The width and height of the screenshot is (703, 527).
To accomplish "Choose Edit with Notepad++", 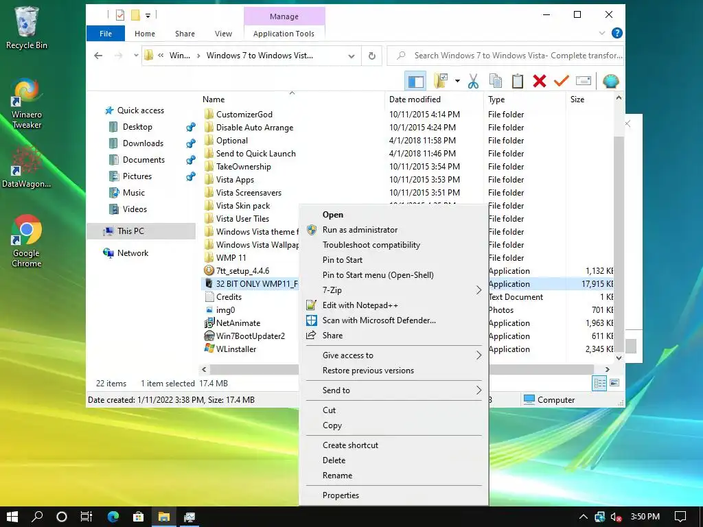I will pyautogui.click(x=393, y=305).
